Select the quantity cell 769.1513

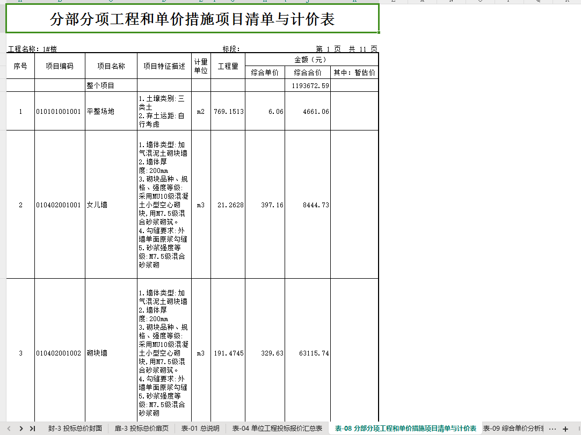(228, 111)
